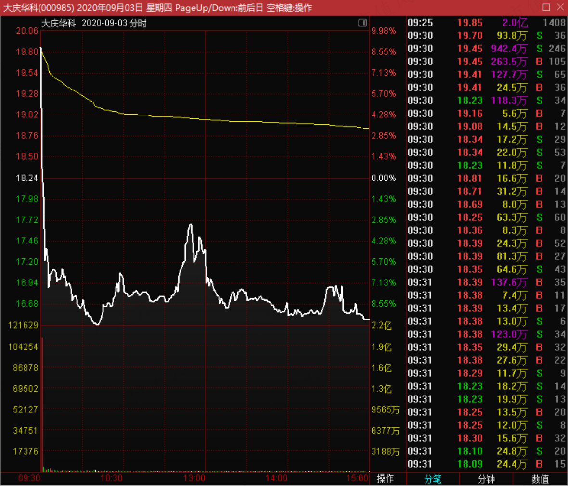568x486 pixels.
Task: Click the 13:00 time axis marker
Action: (x=194, y=478)
